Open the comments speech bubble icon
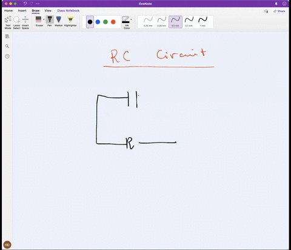291x250 pixels. (x=266, y=11)
